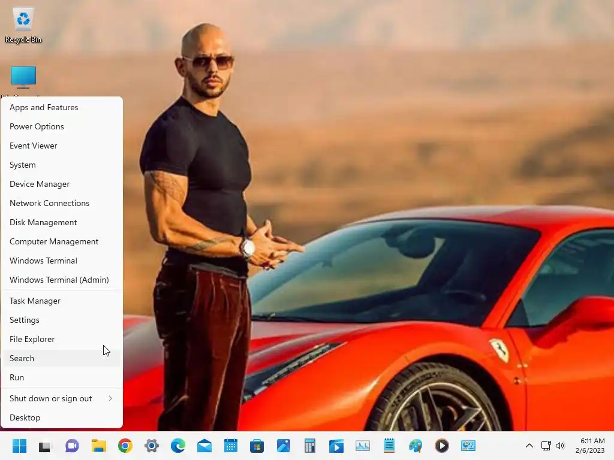Viewport: 614px width, 460px height.
Task: Launch the Calculator from taskbar
Action: [310, 446]
